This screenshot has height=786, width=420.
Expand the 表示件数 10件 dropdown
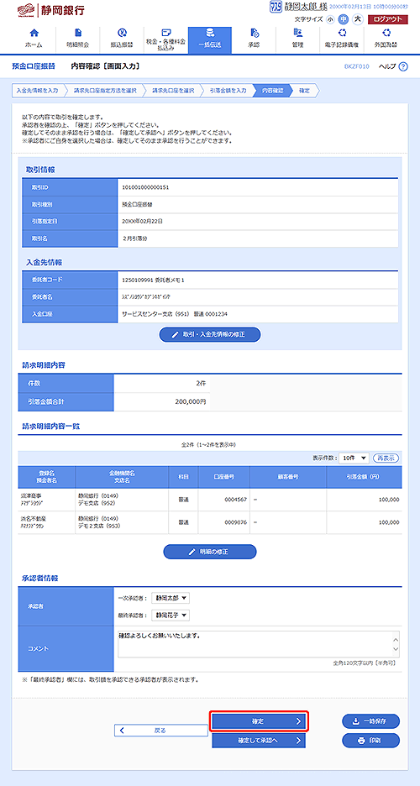(x=354, y=458)
